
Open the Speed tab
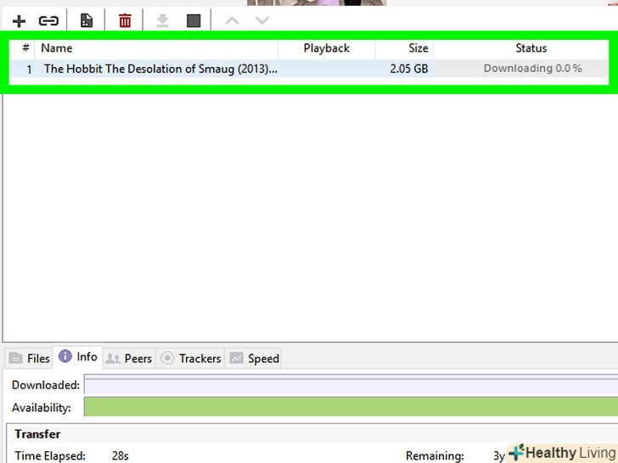254,358
